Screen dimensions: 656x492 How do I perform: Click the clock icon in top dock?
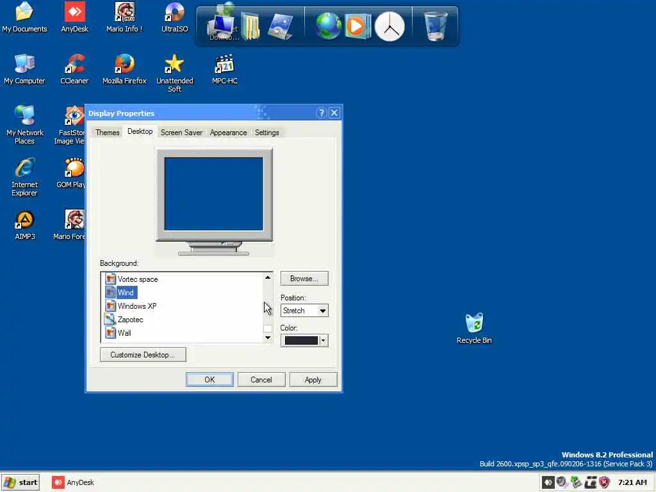(x=389, y=26)
